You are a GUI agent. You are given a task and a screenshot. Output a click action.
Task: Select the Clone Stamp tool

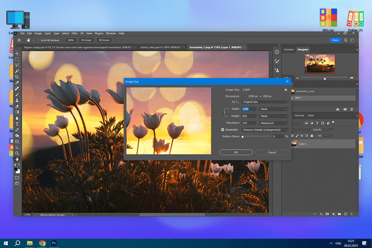coord(17,100)
